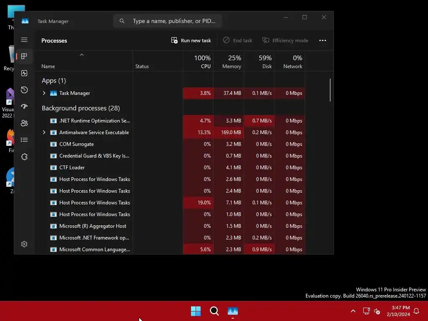Click the Task Manager title bar app icon

point(25,21)
